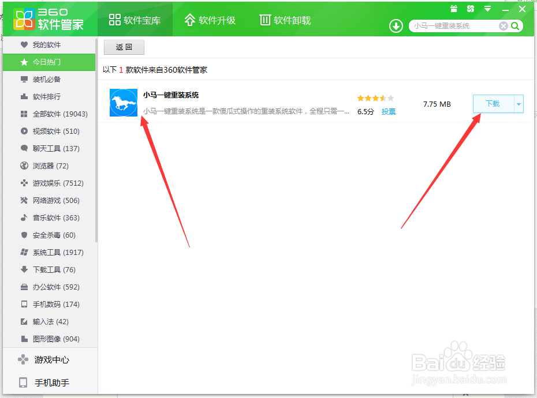Click the 小马一键重装系统 description text
The image size is (537, 398).
(x=246, y=111)
